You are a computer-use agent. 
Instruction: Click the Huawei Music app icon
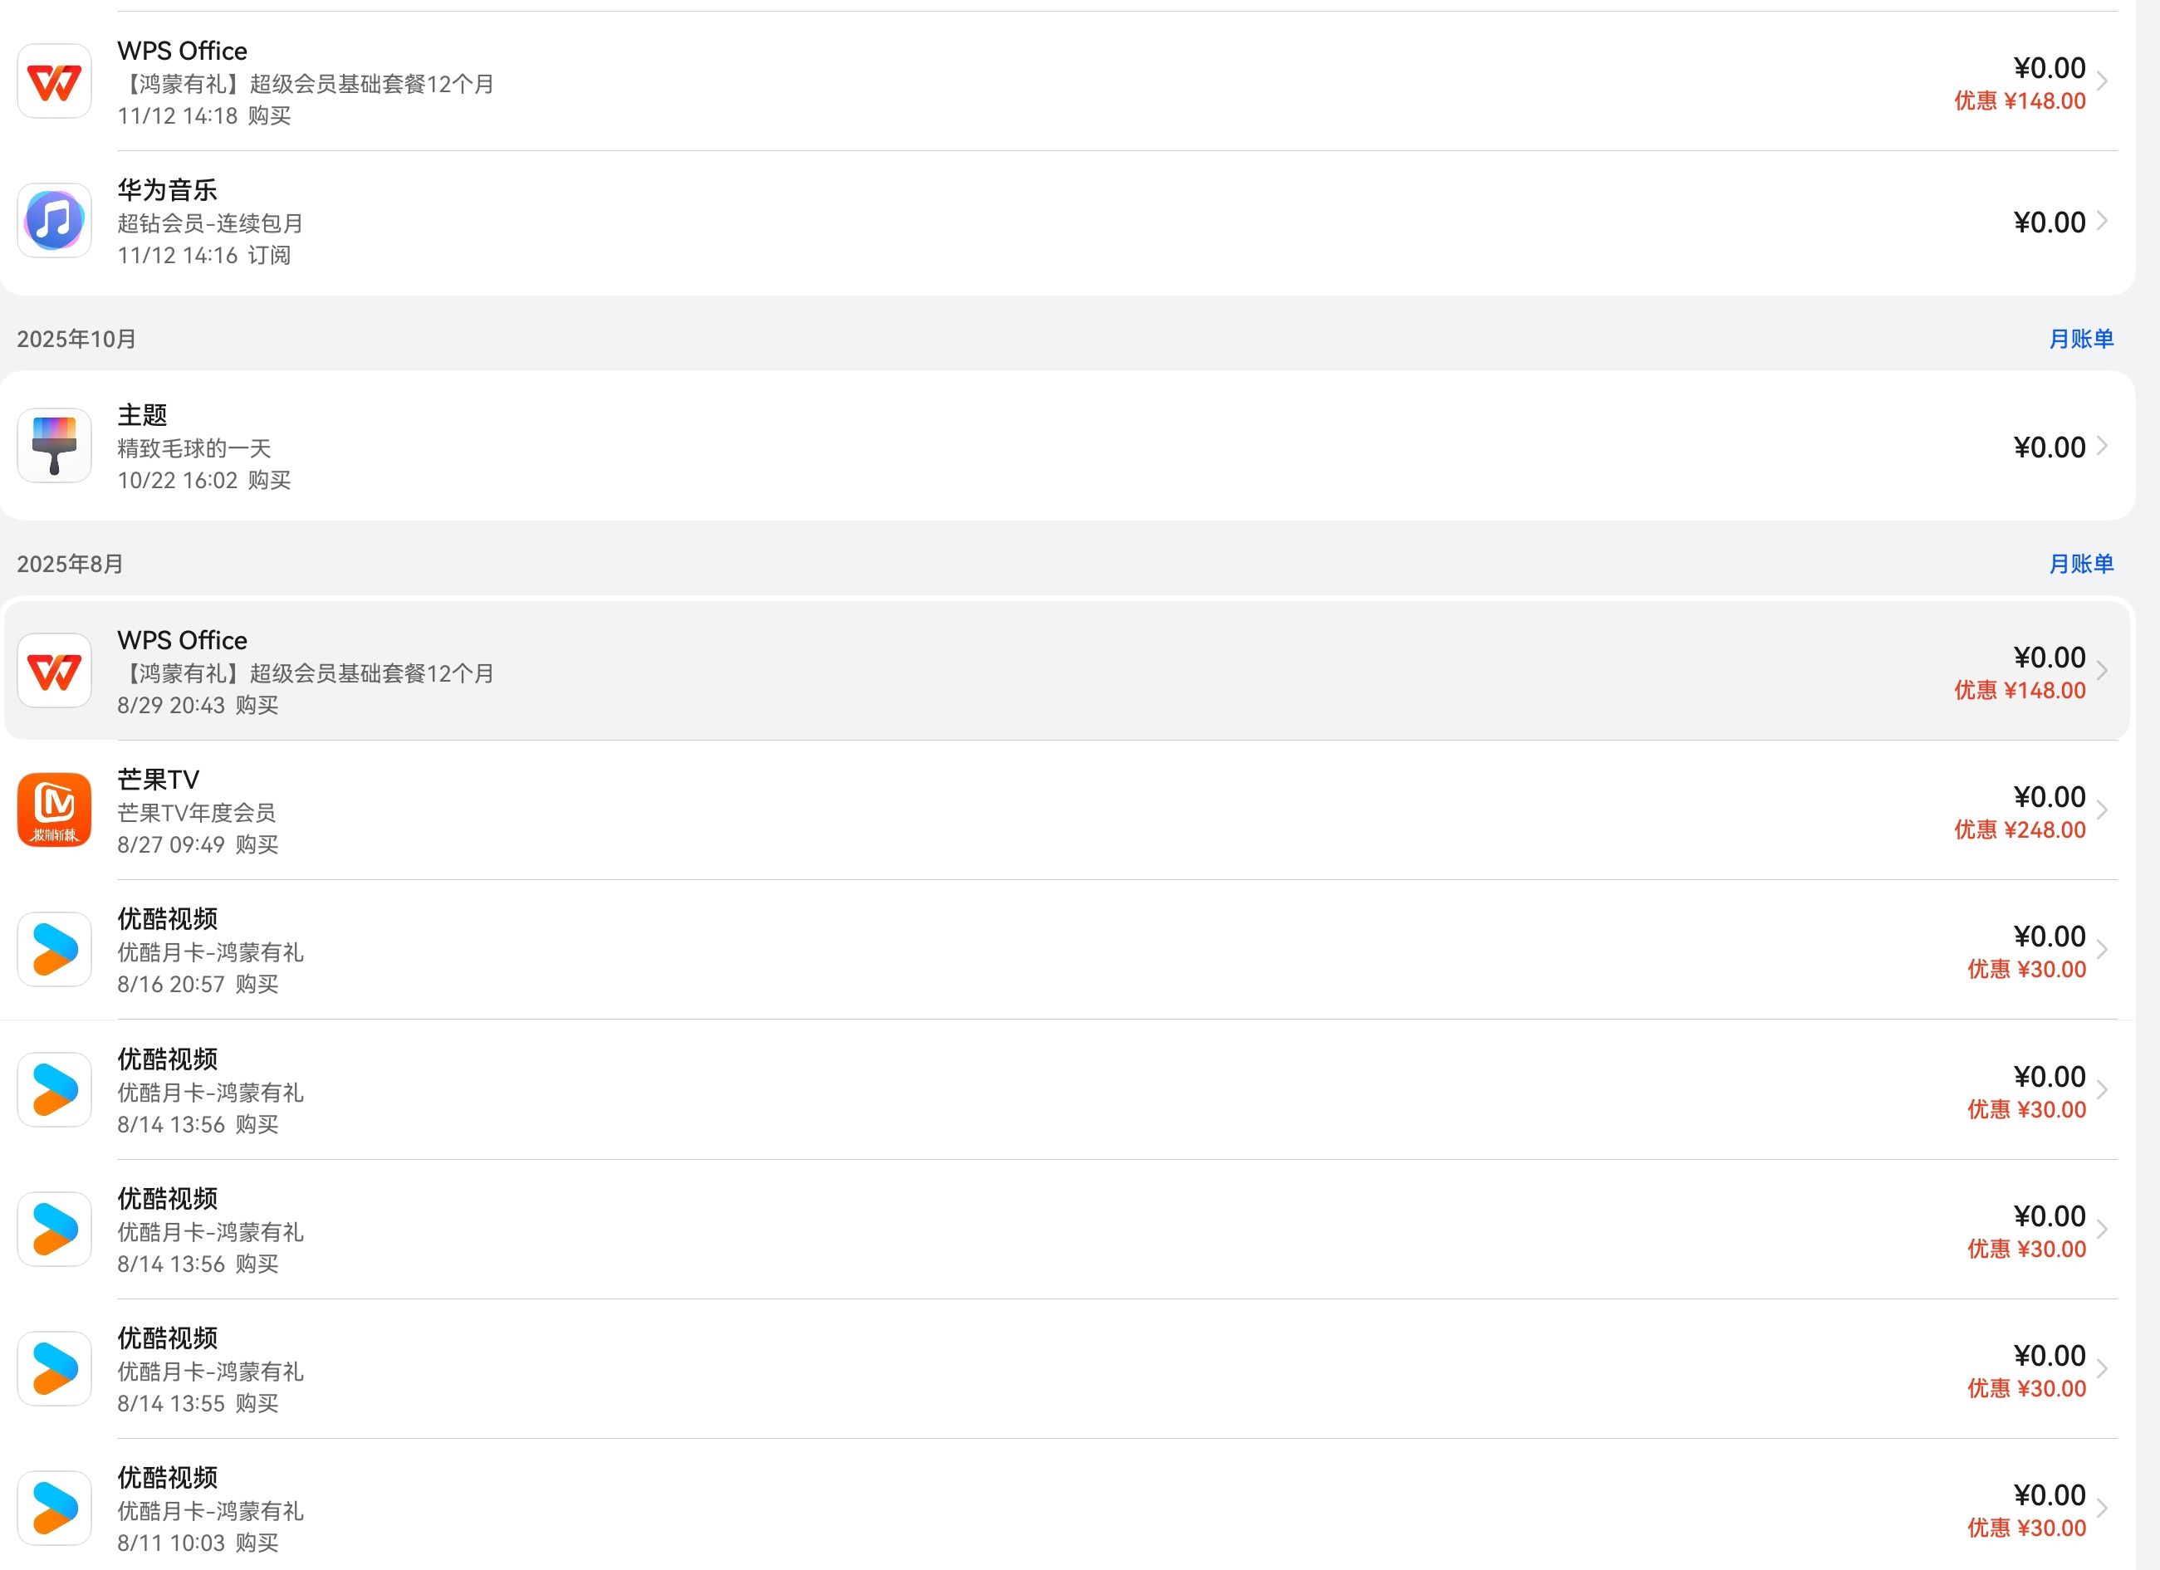click(54, 221)
